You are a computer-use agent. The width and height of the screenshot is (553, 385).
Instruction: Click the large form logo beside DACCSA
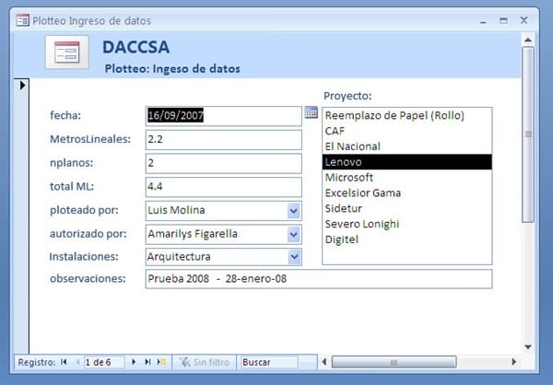pyautogui.click(x=67, y=52)
